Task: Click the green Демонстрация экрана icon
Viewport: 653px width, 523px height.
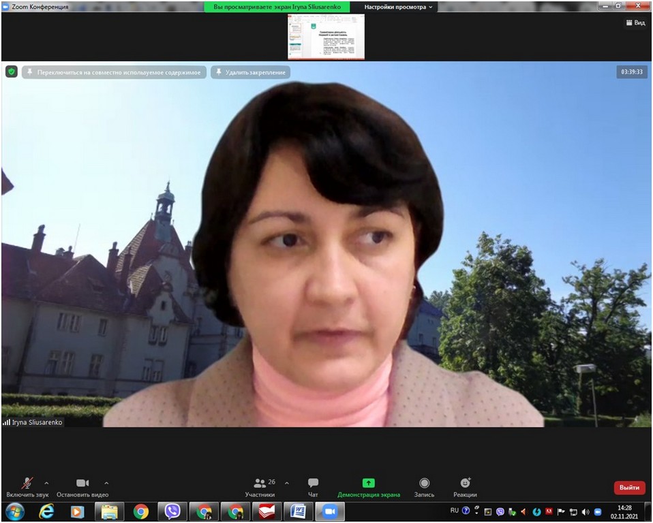Action: [x=369, y=483]
